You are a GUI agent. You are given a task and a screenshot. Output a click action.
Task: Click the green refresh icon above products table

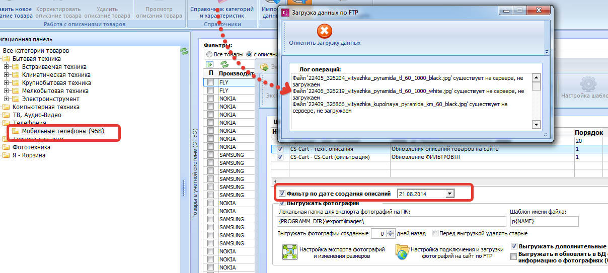224,64
